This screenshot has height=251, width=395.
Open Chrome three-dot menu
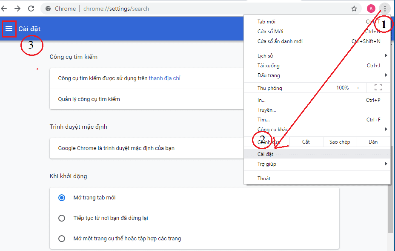385,9
